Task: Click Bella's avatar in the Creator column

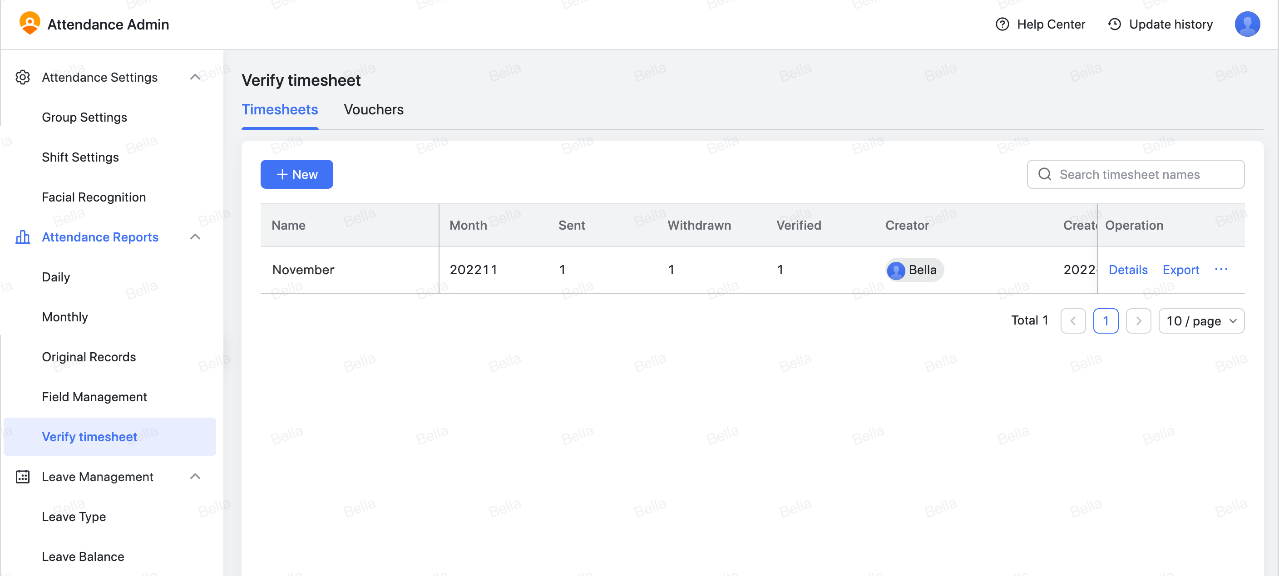Action: [x=896, y=270]
